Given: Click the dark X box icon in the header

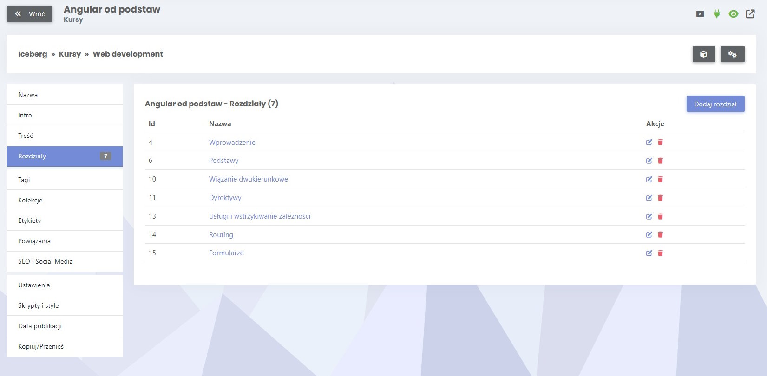Looking at the screenshot, I should click(x=700, y=14).
